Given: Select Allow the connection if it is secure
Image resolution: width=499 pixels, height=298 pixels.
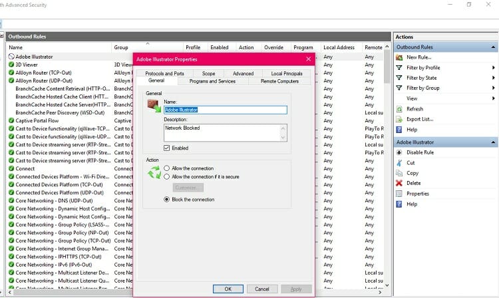Looking at the screenshot, I should 167,176.
